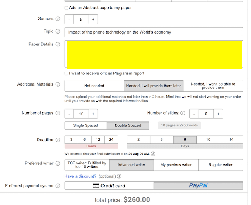Click the Number of pages value field
The width and height of the screenshot is (251, 205).
coord(81,114)
